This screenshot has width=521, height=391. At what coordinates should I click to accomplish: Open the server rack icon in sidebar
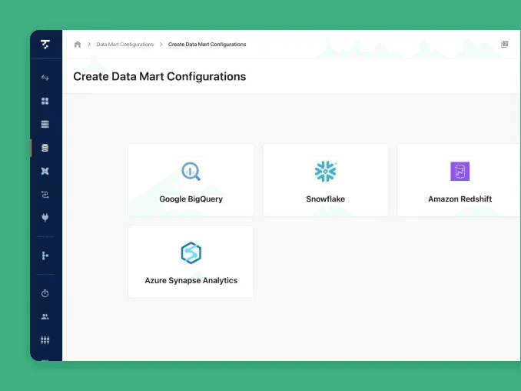[x=45, y=124]
